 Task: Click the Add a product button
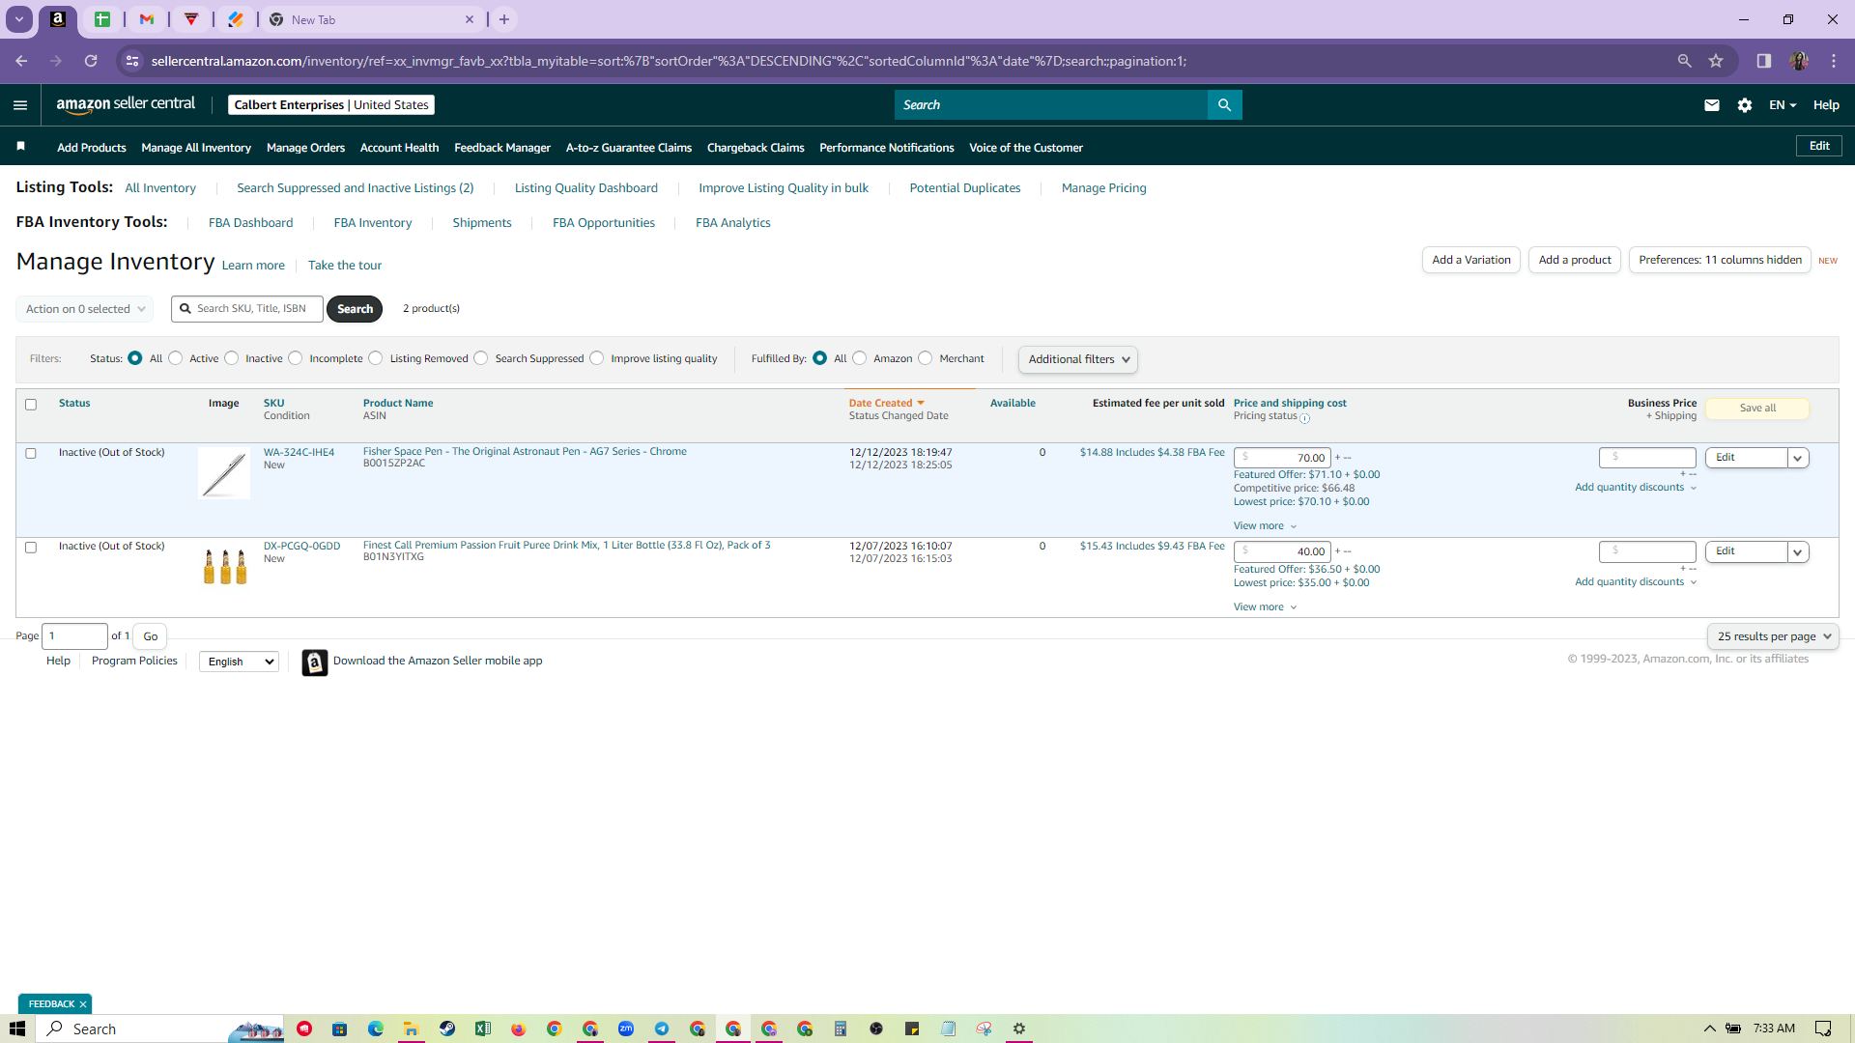(1575, 260)
